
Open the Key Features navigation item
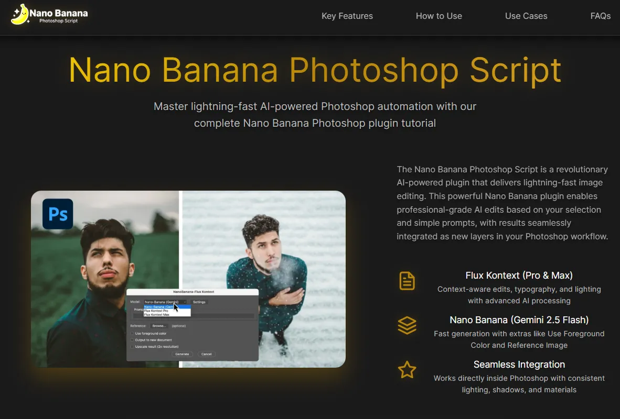(x=347, y=16)
